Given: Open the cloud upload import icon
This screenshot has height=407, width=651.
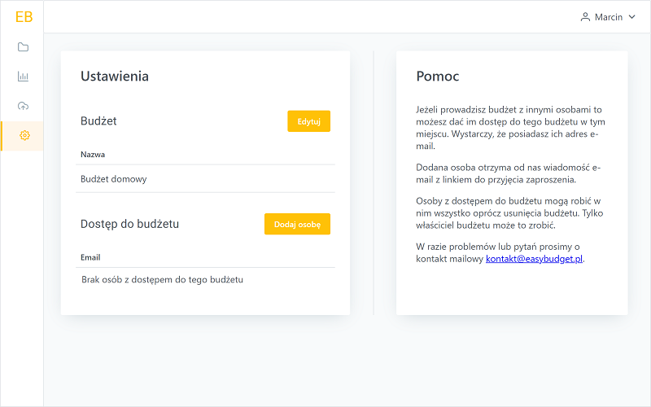Looking at the screenshot, I should 24,106.
